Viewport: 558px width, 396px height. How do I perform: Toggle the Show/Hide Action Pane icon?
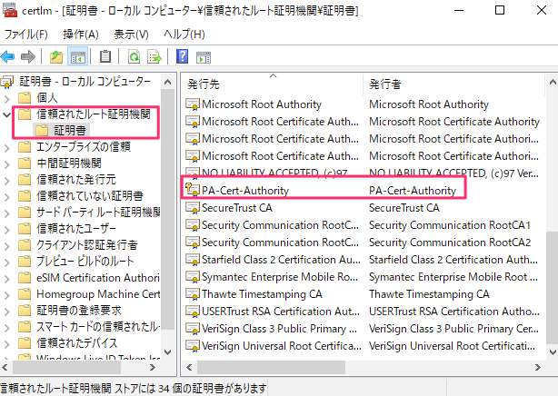tap(204, 57)
